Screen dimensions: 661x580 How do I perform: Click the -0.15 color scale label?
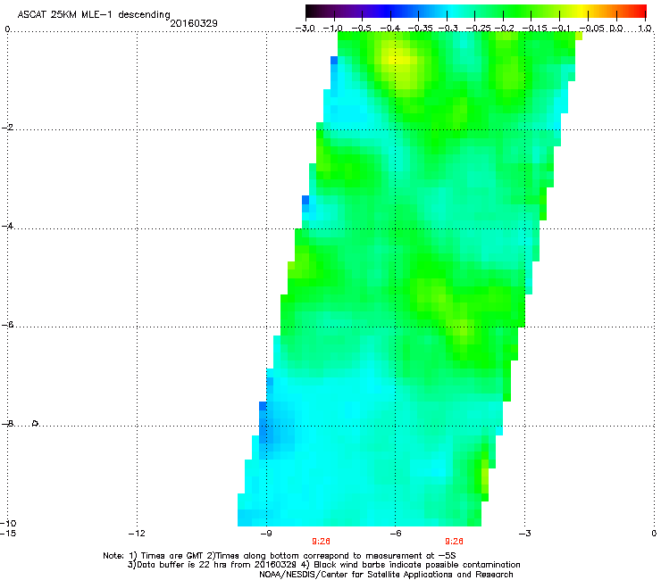pyautogui.click(x=534, y=29)
